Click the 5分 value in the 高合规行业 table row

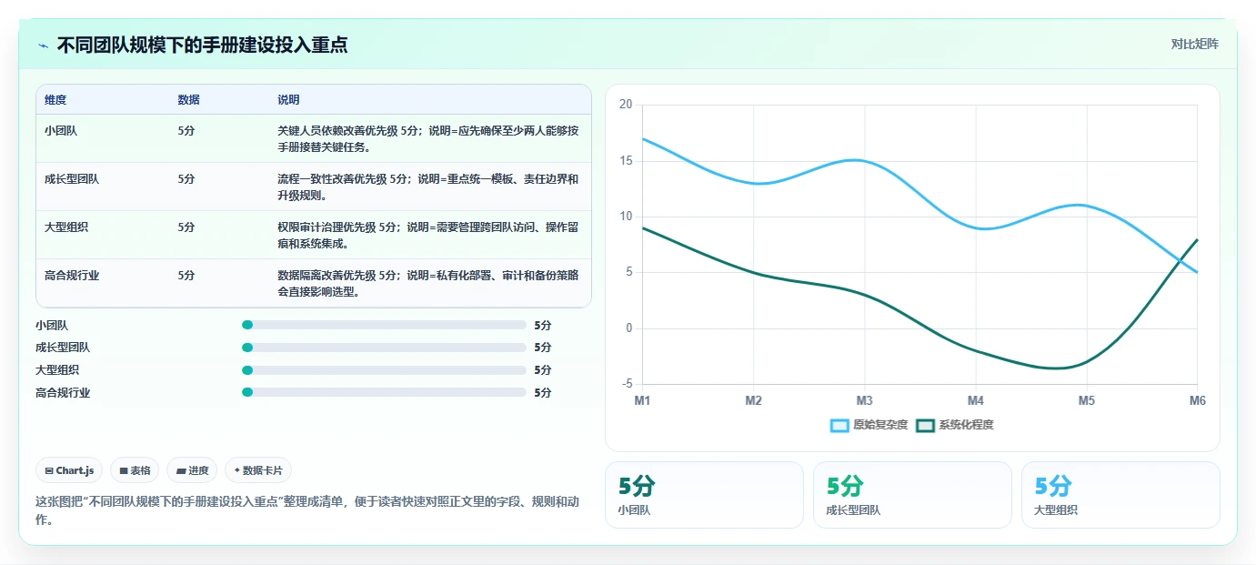(186, 275)
